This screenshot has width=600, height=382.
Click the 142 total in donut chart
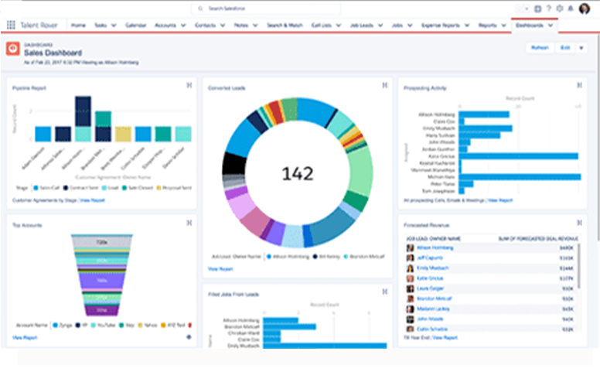tap(298, 173)
